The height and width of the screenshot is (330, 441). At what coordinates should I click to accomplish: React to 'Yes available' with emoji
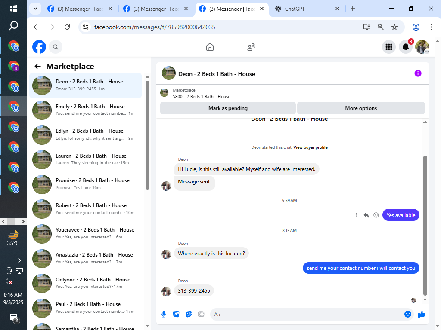(x=376, y=215)
